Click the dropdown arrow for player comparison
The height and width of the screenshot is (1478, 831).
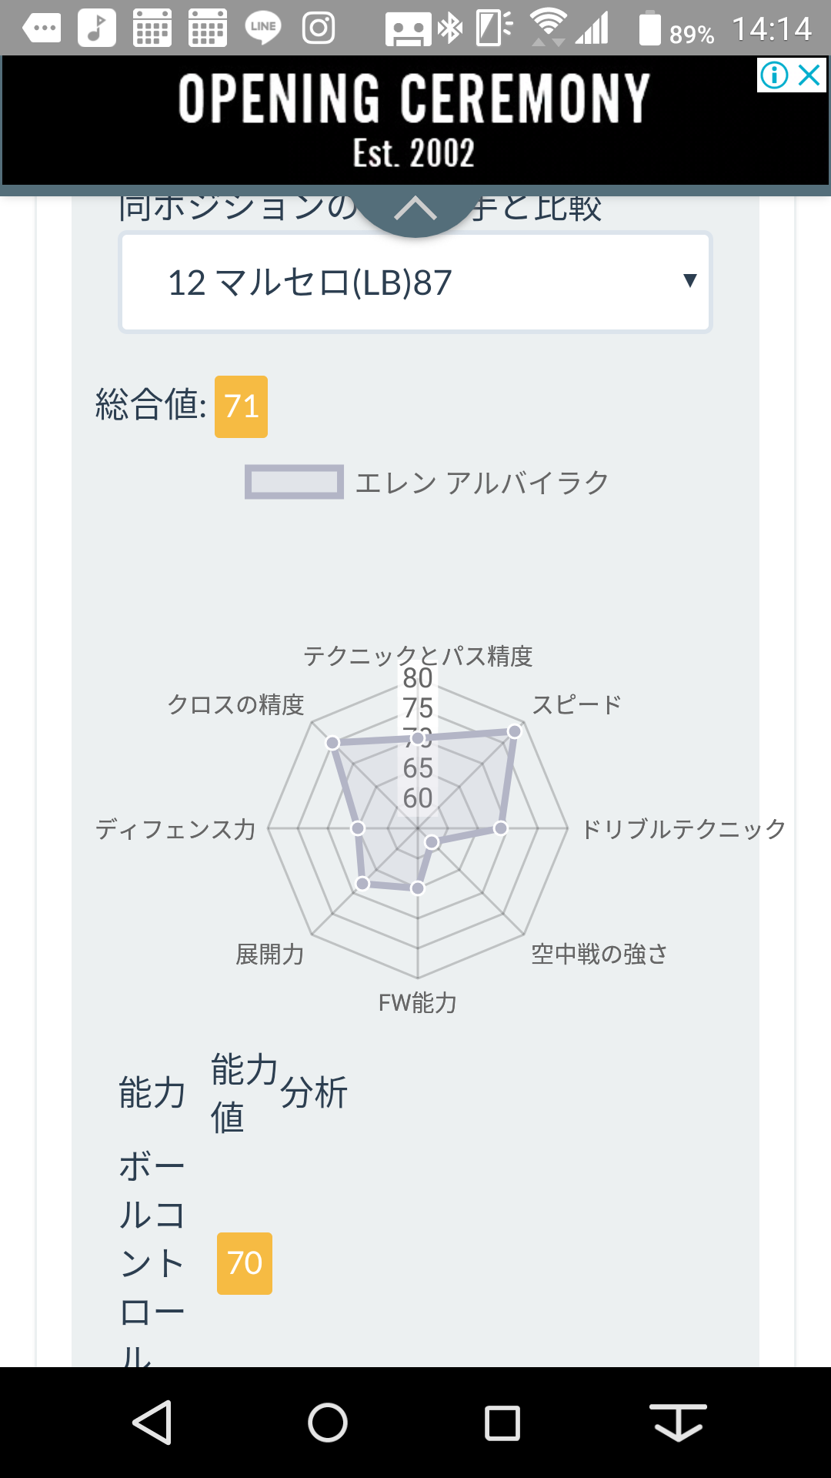click(689, 281)
